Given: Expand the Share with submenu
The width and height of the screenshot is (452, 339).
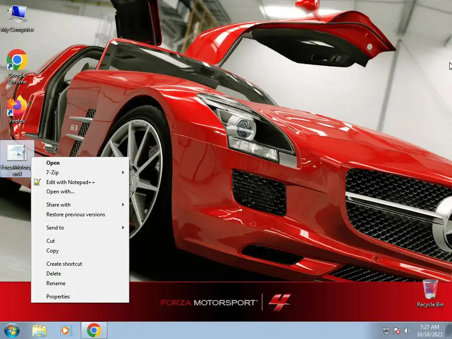Looking at the screenshot, I should [x=80, y=205].
